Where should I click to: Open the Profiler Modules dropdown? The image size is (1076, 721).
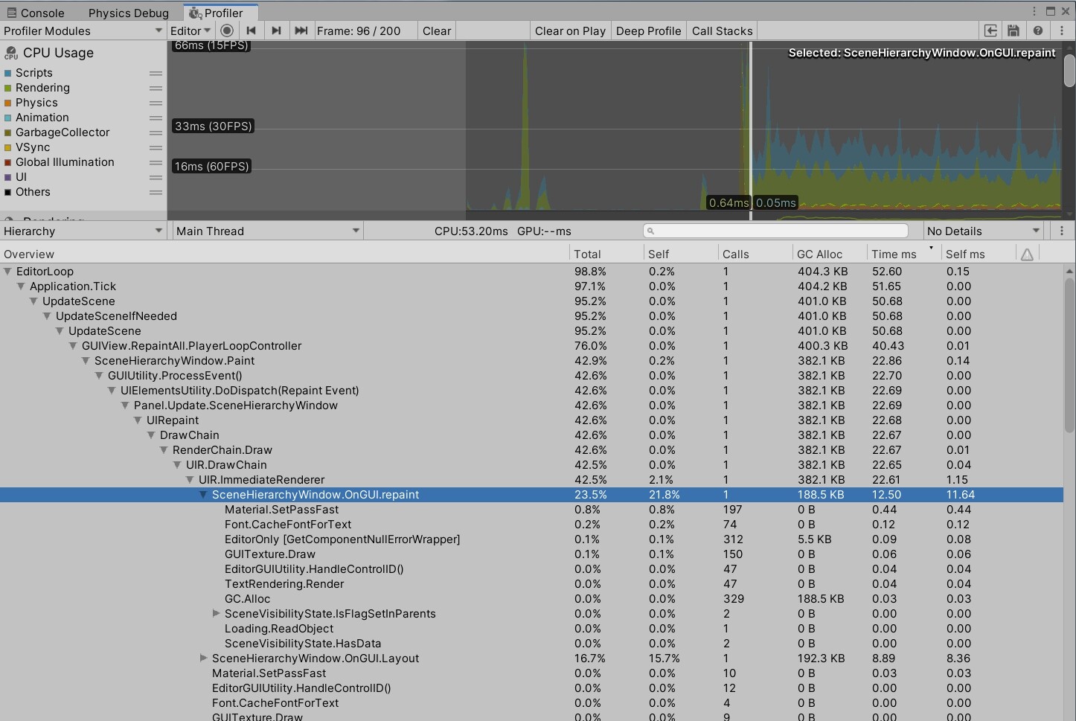pyautogui.click(x=83, y=31)
